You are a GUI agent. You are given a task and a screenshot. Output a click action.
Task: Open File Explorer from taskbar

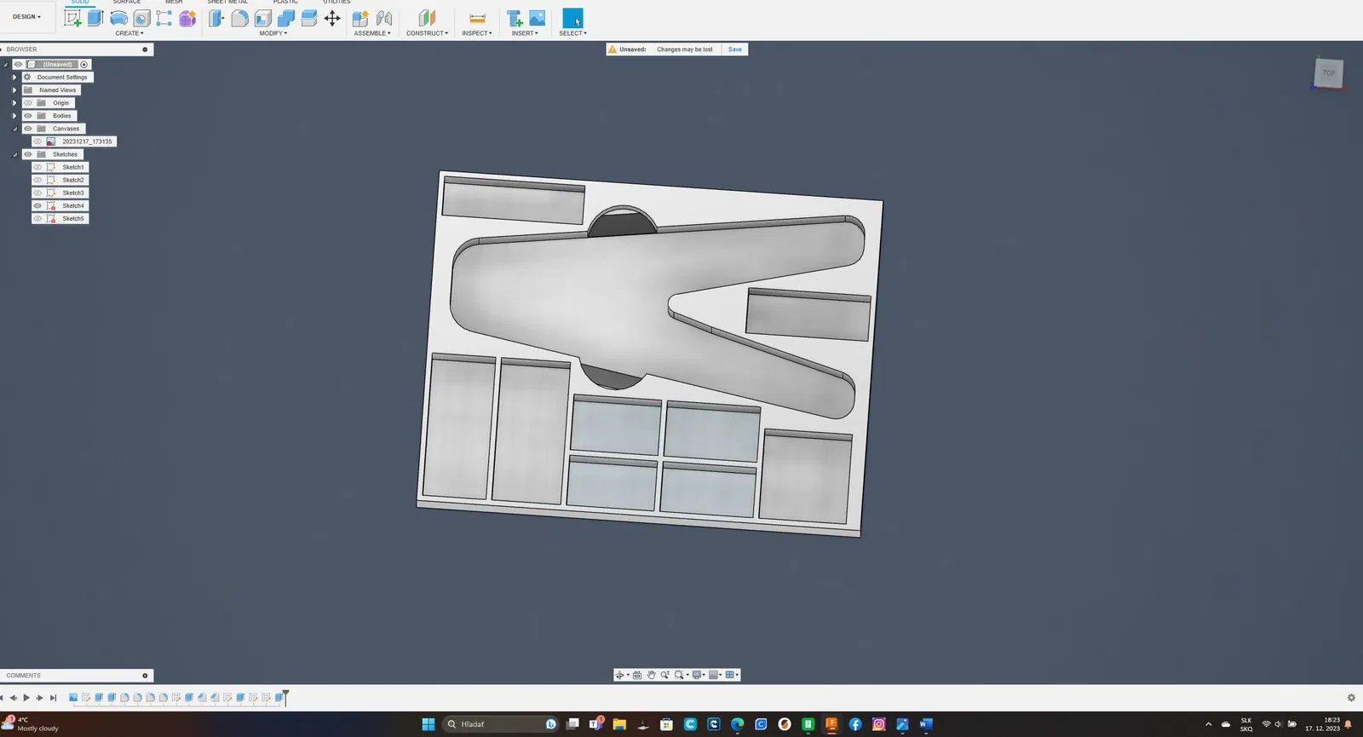pos(619,724)
